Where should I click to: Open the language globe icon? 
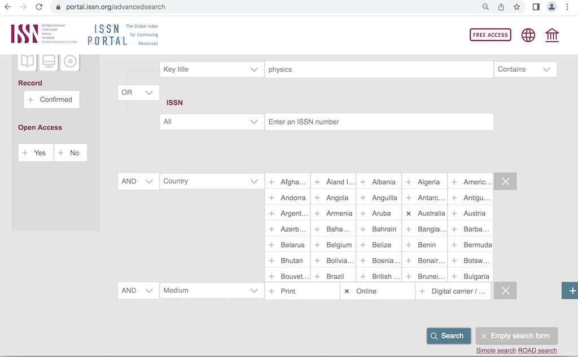click(x=528, y=34)
